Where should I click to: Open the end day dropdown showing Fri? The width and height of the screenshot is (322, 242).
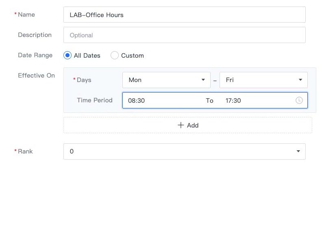263,80
